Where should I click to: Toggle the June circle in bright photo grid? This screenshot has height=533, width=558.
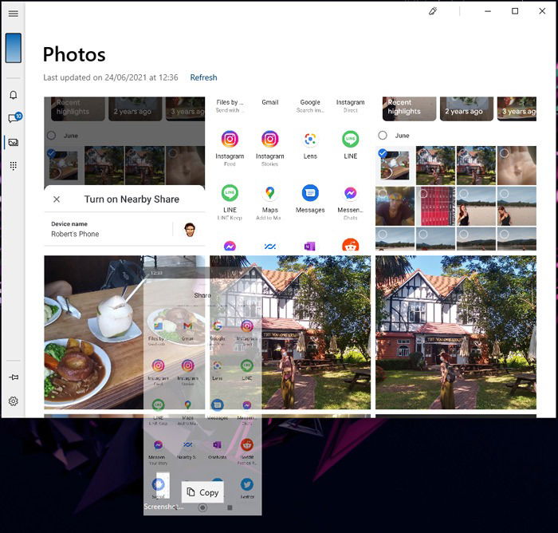coord(383,136)
